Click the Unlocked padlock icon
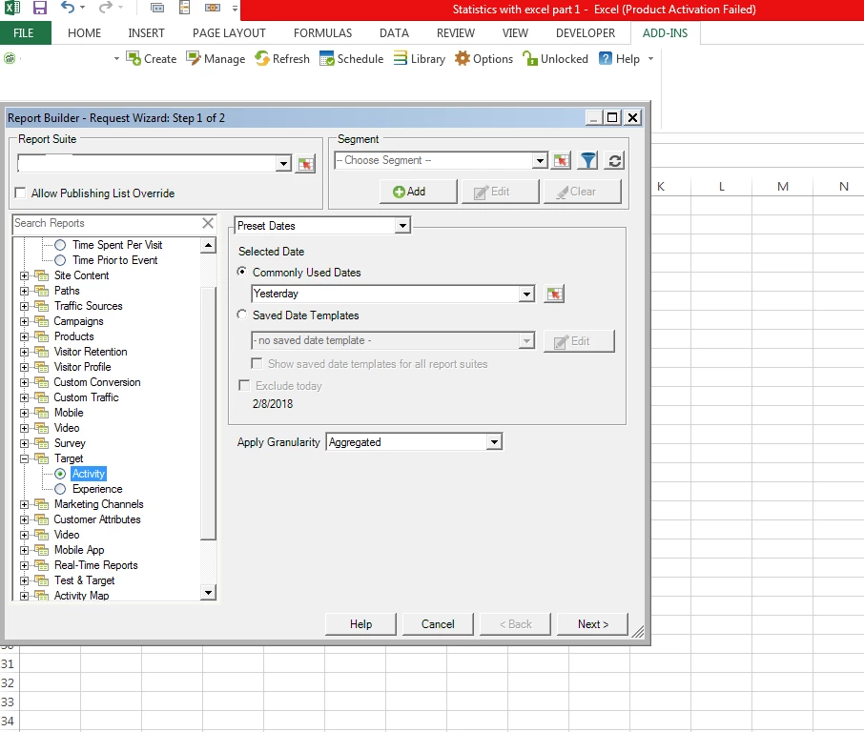 pyautogui.click(x=530, y=58)
